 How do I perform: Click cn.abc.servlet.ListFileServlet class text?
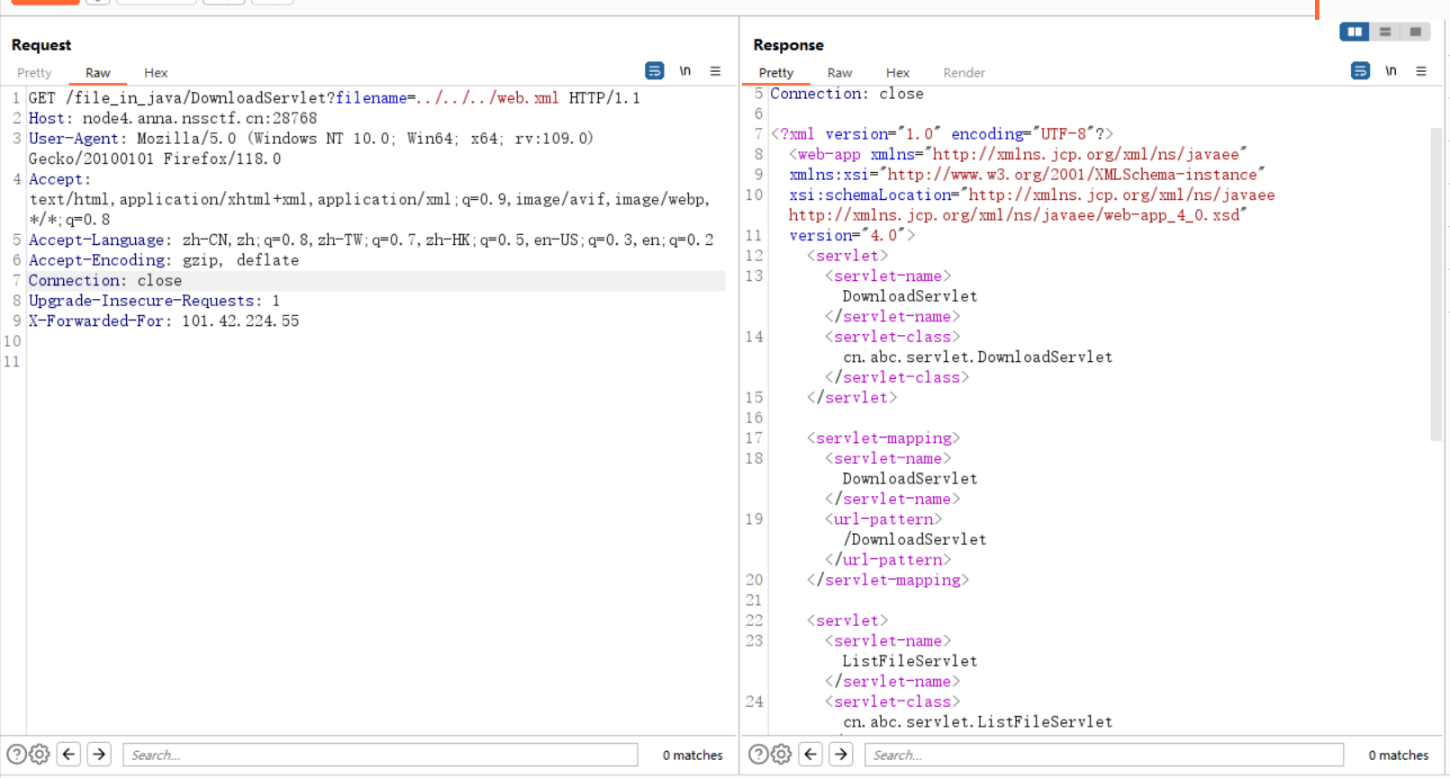[x=977, y=722]
